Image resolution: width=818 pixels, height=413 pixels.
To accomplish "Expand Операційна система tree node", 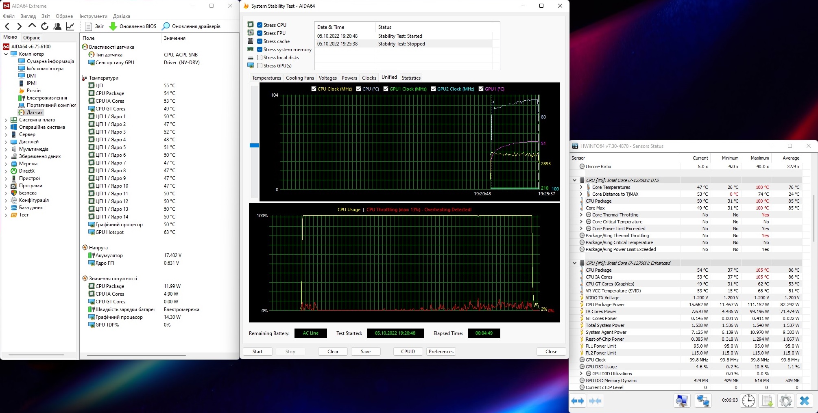I will 6,127.
